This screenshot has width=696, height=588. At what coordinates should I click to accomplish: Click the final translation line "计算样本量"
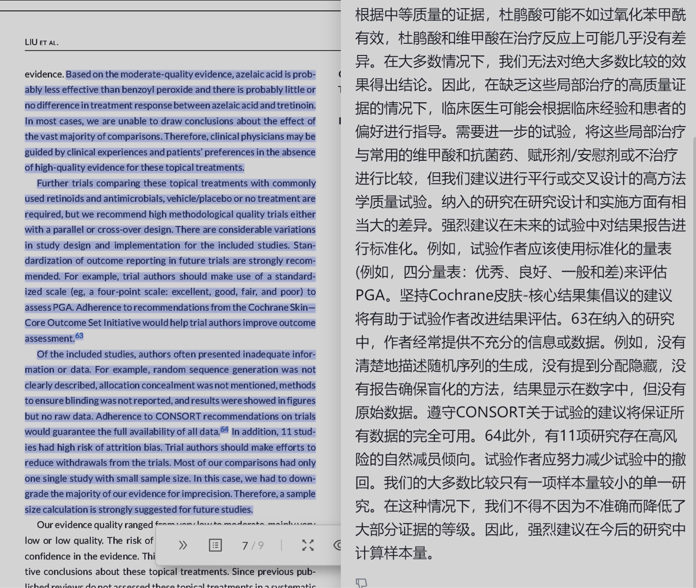coord(395,553)
